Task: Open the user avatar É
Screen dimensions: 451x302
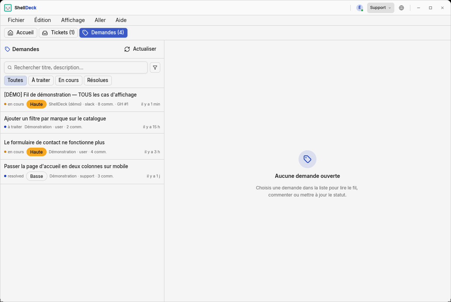Action: (360, 8)
